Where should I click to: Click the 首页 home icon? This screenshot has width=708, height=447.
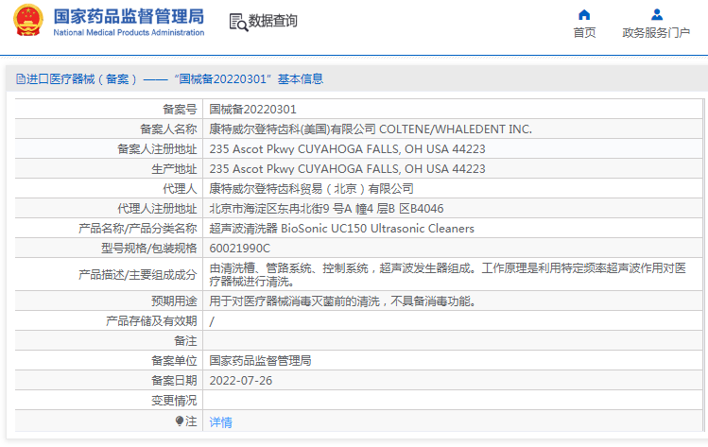click(x=584, y=15)
